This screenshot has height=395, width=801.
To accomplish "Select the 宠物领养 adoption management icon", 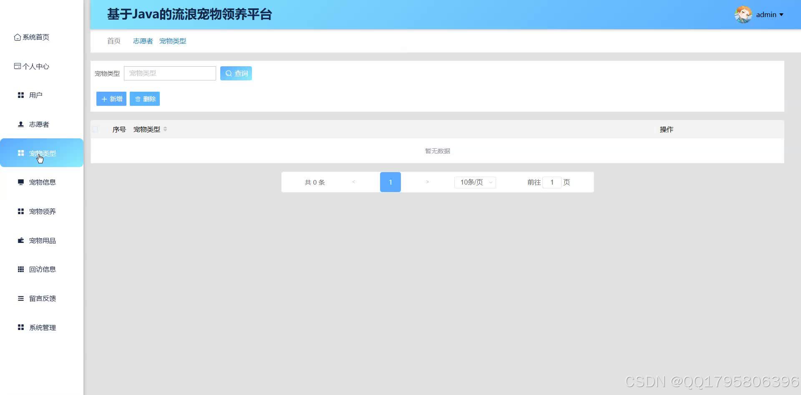I will 20,211.
